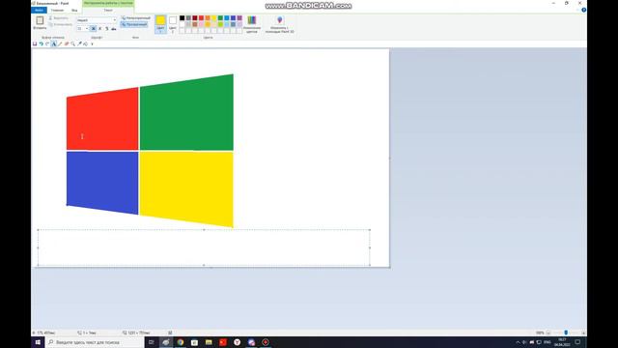The image size is (618, 348).
Task: Select the Magnifier tool in quick access toolbar
Action: 73,43
